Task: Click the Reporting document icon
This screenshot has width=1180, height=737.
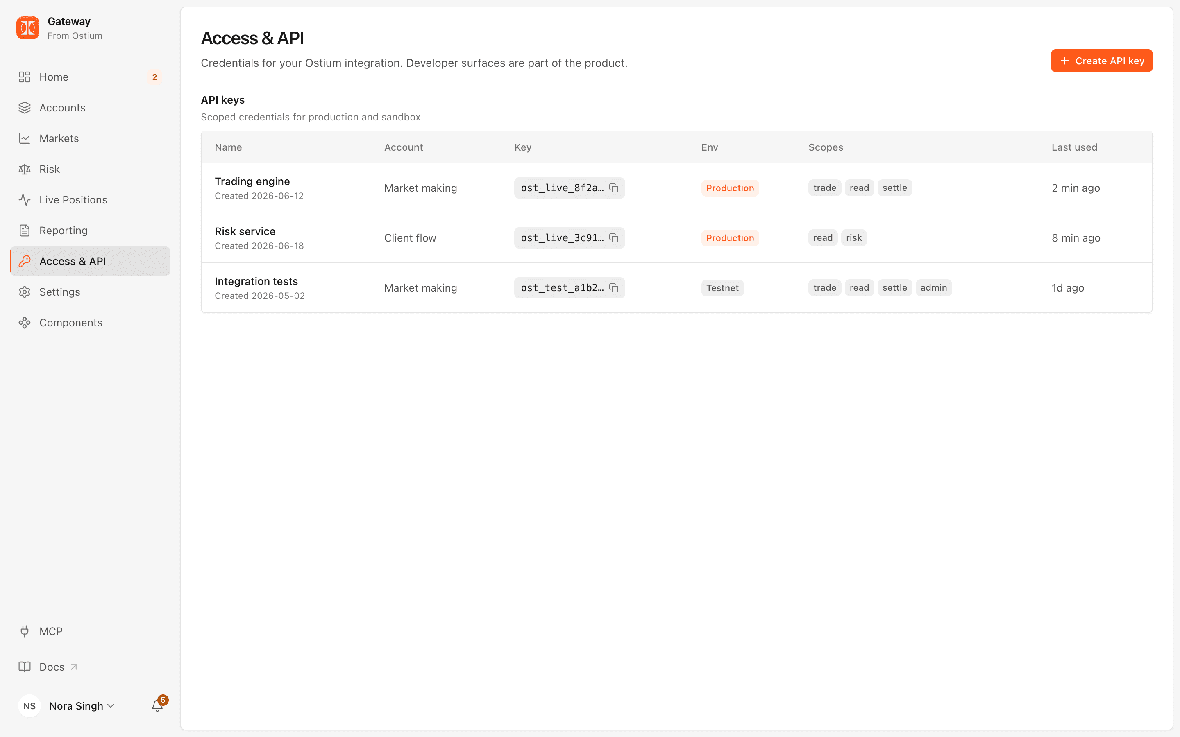Action: click(x=25, y=231)
